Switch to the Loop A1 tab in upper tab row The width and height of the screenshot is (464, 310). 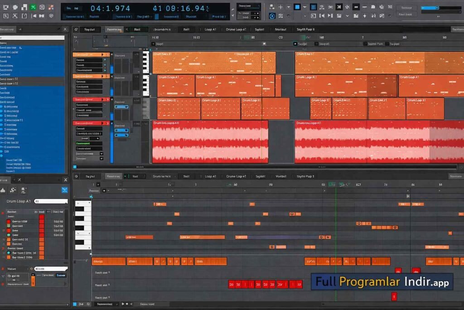coord(210,29)
